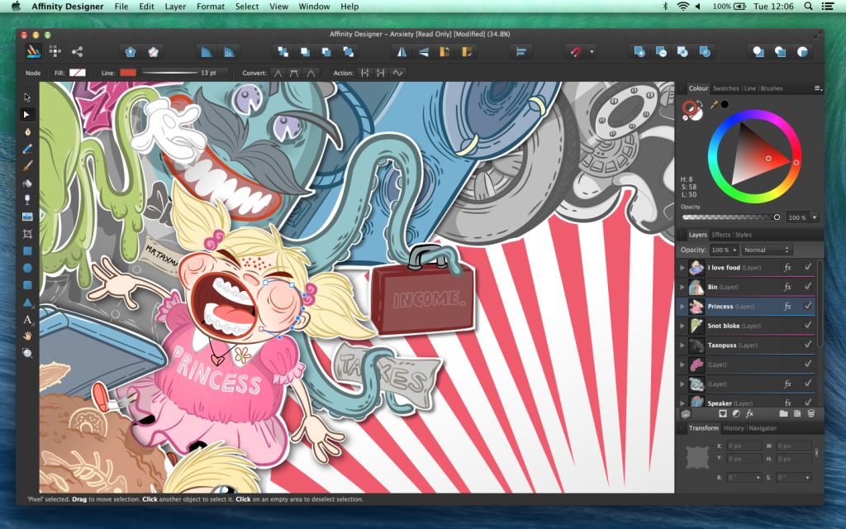The height and width of the screenshot is (529, 846).
Task: Switch to the Swatches tab
Action: click(725, 88)
